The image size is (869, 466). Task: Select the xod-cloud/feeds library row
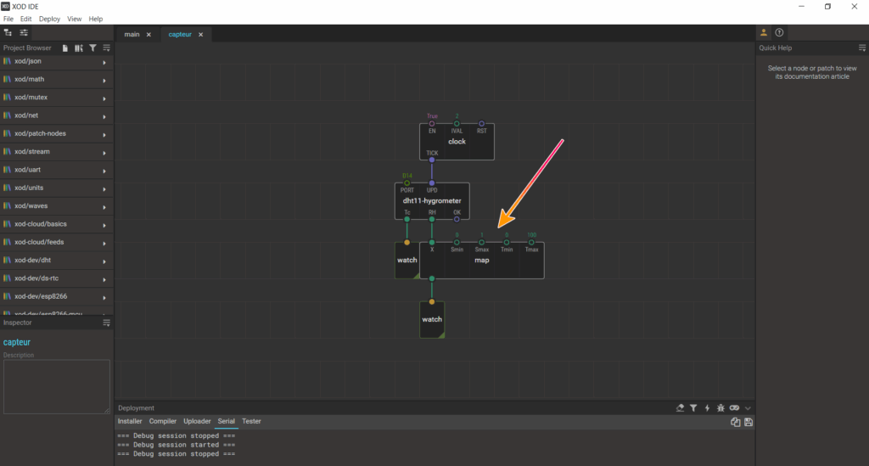click(x=57, y=242)
